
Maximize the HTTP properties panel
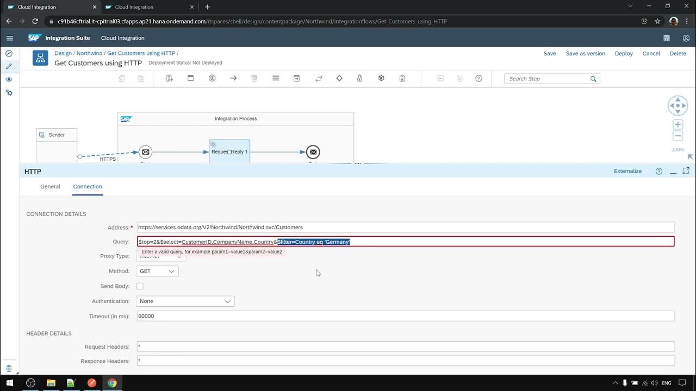click(686, 171)
